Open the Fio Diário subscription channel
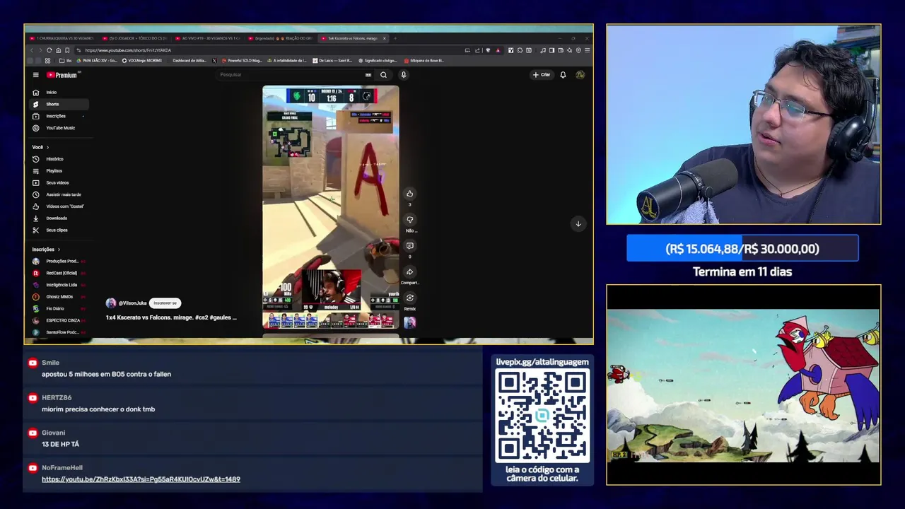Image resolution: width=905 pixels, height=509 pixels. click(59, 309)
